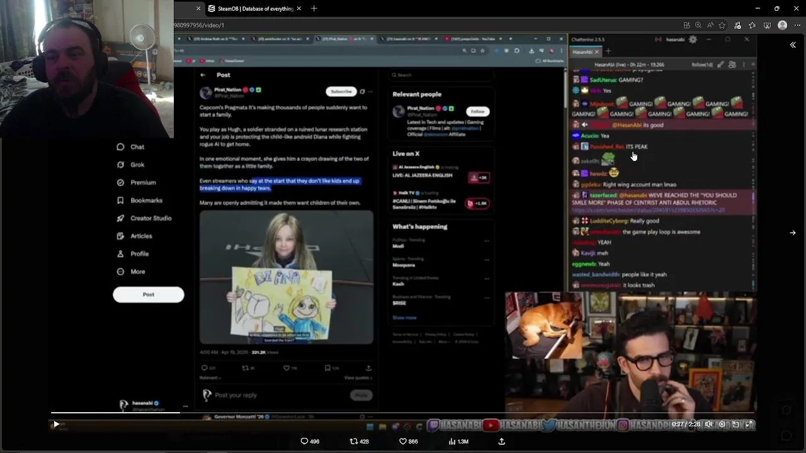Viewport: 806px width, 453px height.
Task: Open Edge settings and more menu
Action: point(797,25)
